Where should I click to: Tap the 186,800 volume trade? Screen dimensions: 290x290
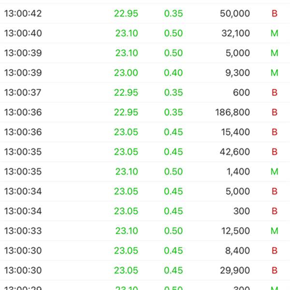coord(232,112)
